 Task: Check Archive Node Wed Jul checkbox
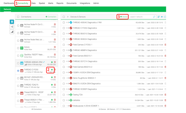point(18,41)
